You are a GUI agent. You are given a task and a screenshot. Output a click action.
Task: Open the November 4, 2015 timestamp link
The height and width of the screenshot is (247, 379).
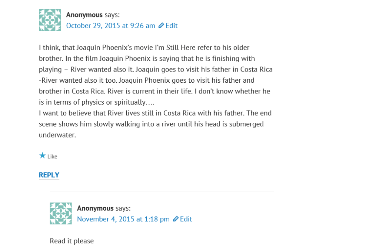point(123,219)
